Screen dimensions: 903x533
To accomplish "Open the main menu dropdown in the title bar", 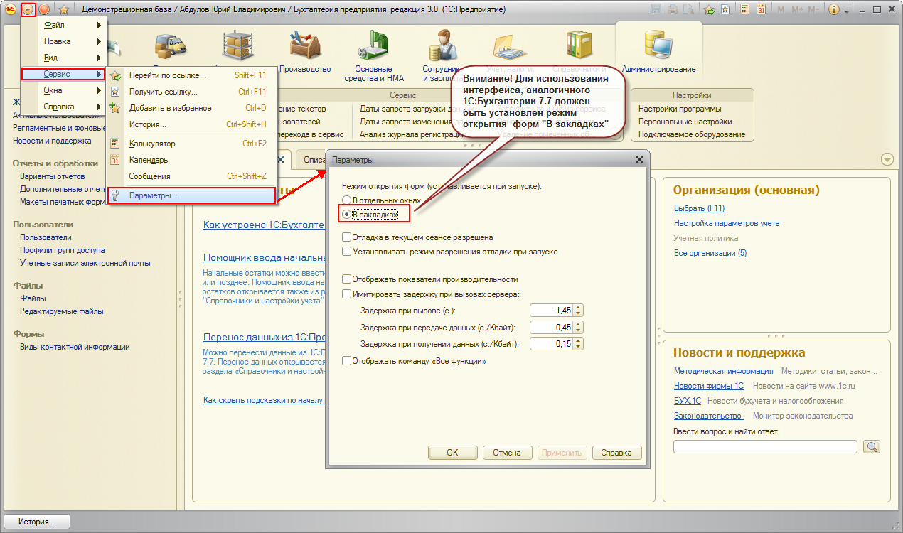I will click(x=28, y=9).
